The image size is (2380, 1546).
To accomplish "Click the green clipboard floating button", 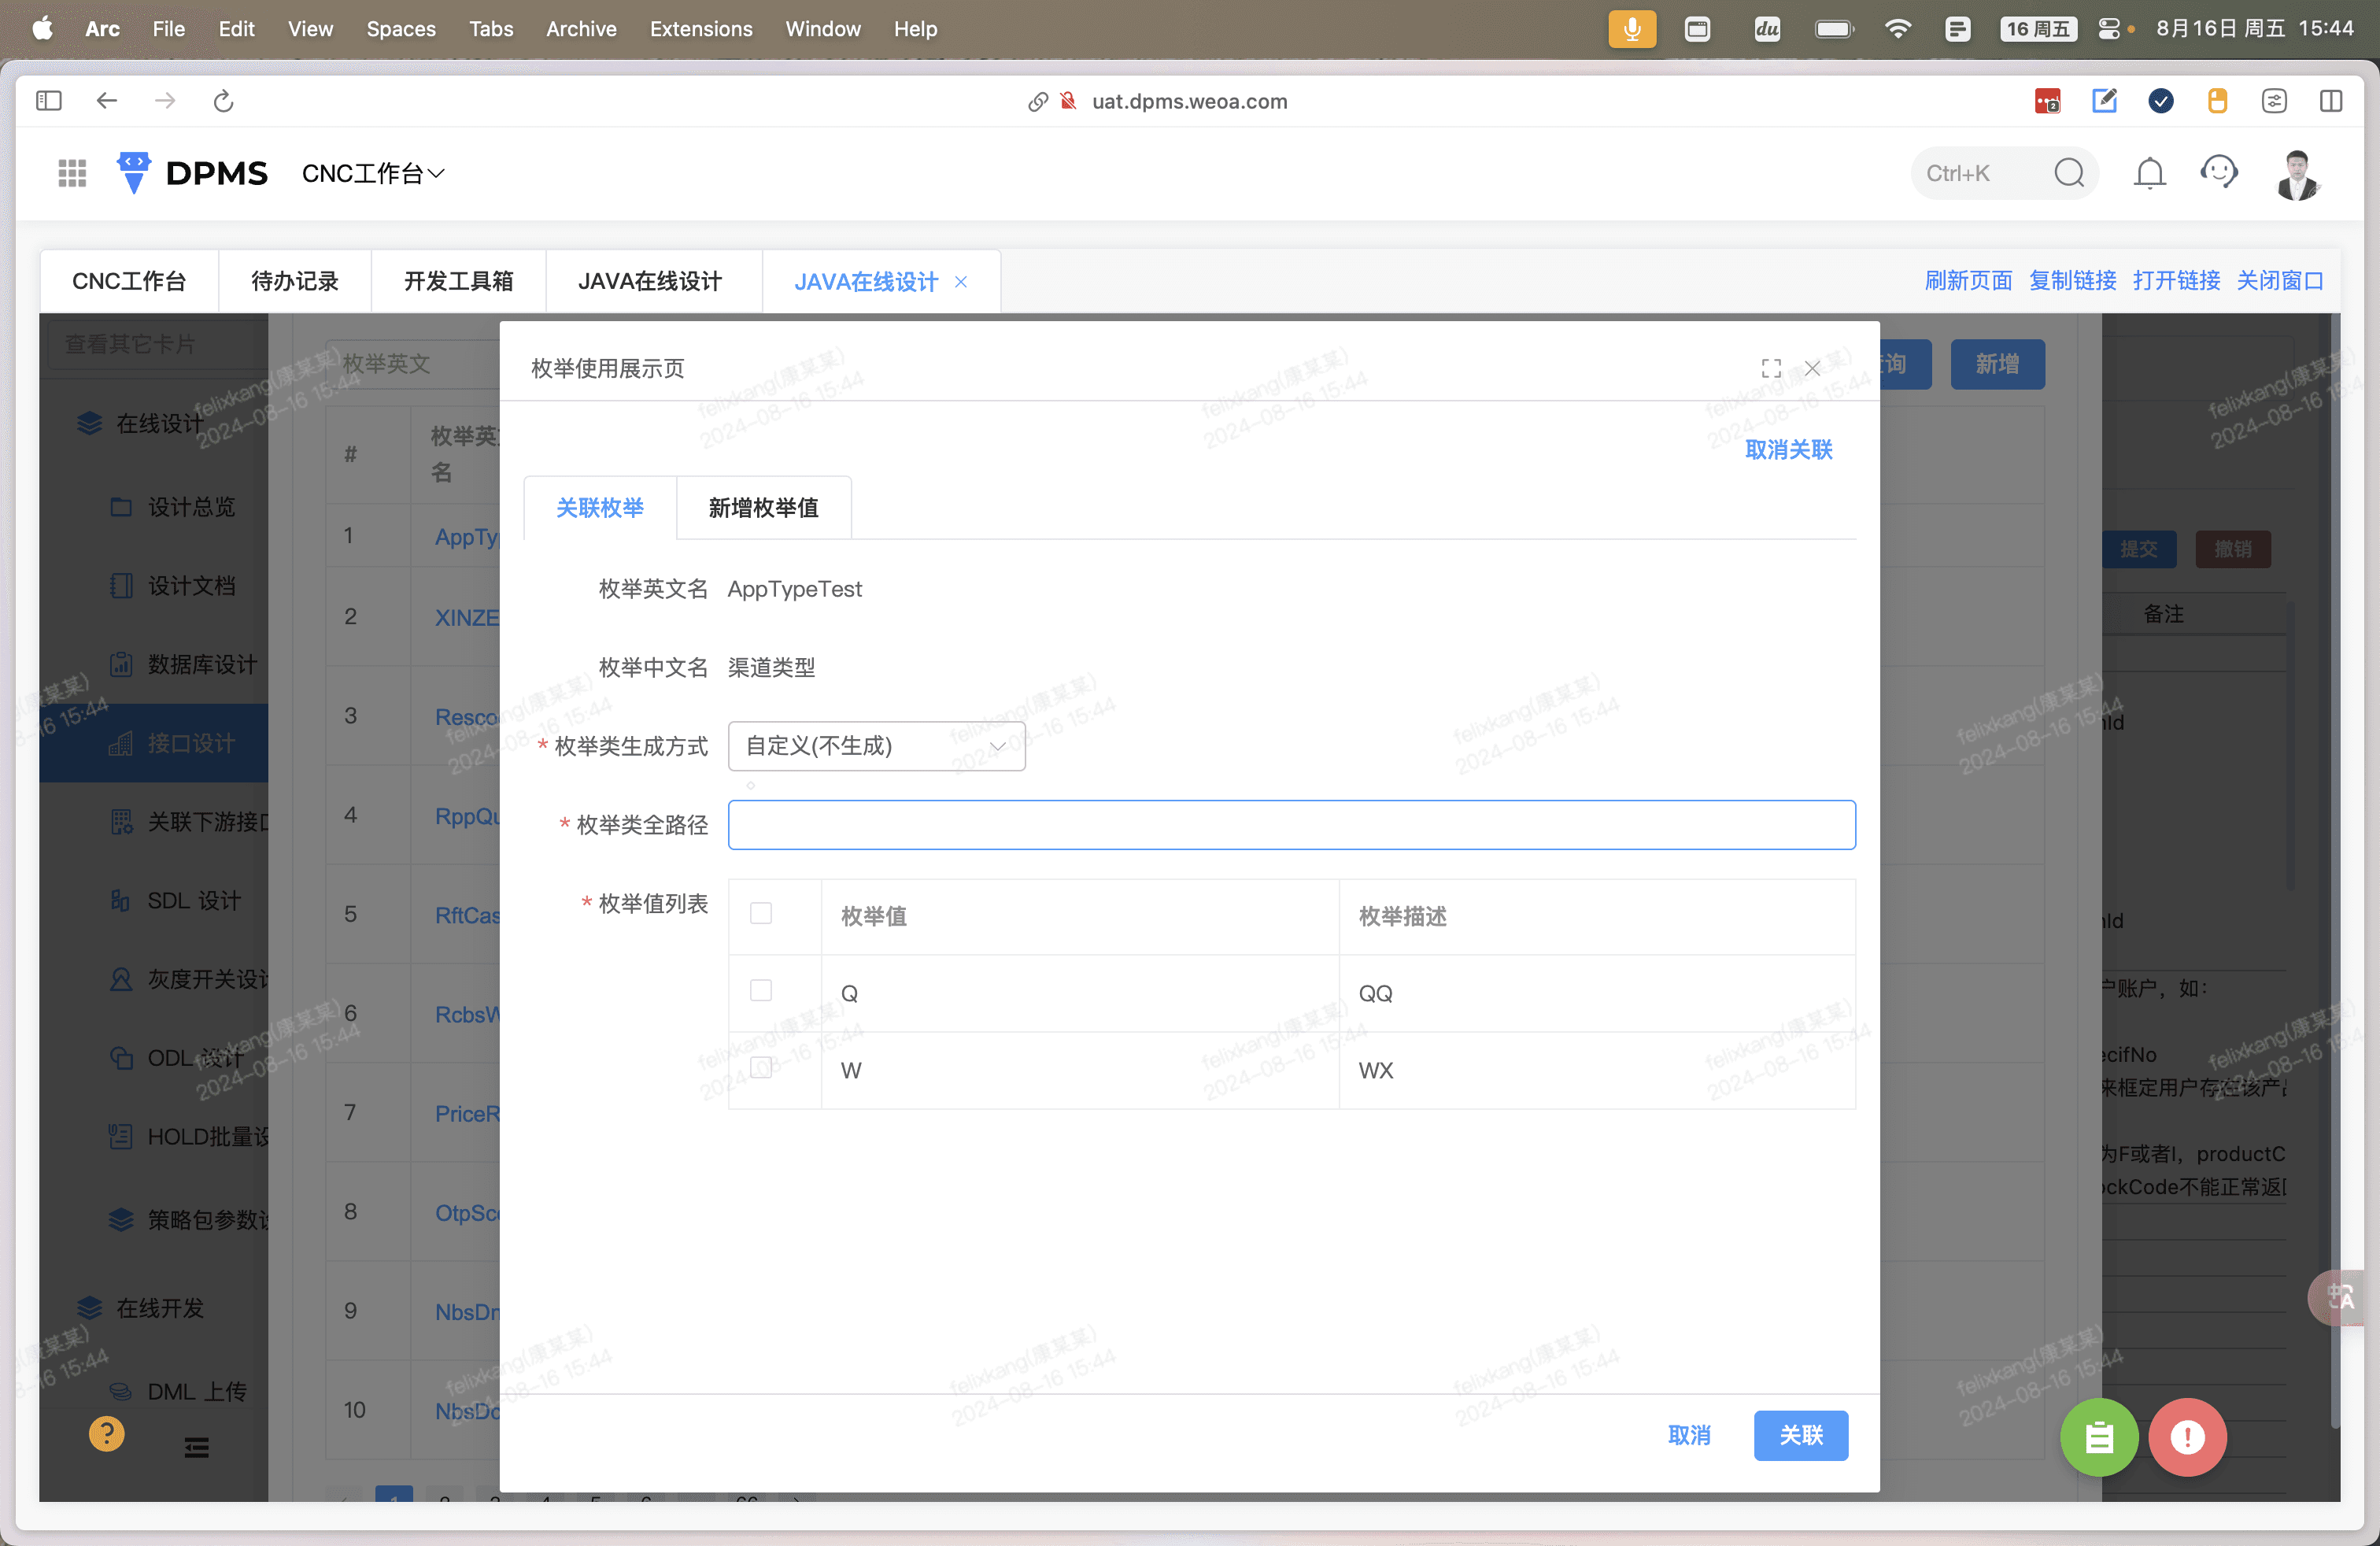I will [2099, 1437].
